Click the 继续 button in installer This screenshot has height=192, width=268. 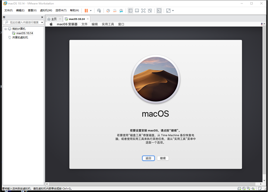(163, 158)
